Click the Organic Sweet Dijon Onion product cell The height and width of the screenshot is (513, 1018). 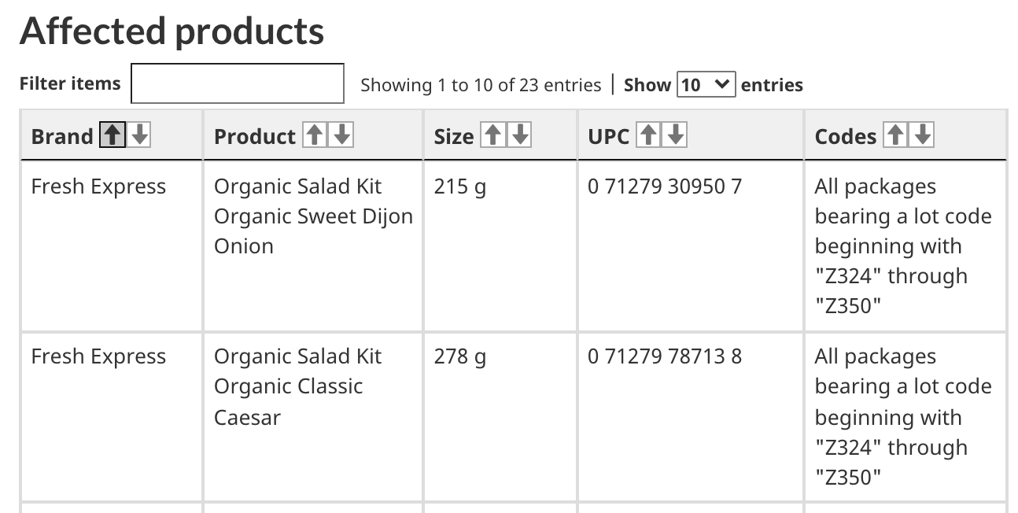313,246
